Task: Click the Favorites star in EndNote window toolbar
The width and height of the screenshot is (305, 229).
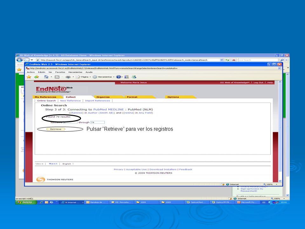Action: [29, 77]
